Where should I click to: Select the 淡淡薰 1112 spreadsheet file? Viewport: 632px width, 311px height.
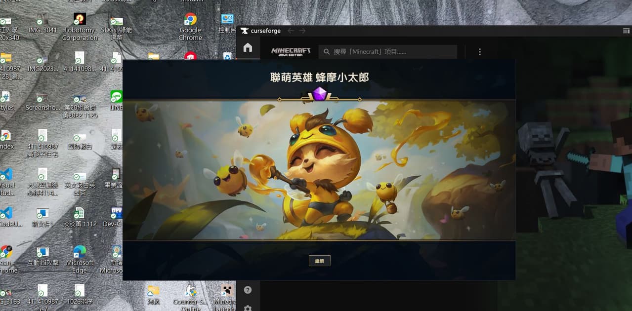tap(80, 217)
